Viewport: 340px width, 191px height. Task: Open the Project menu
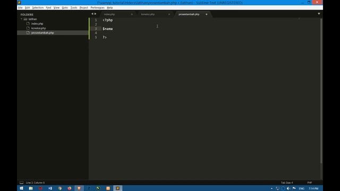click(x=84, y=7)
